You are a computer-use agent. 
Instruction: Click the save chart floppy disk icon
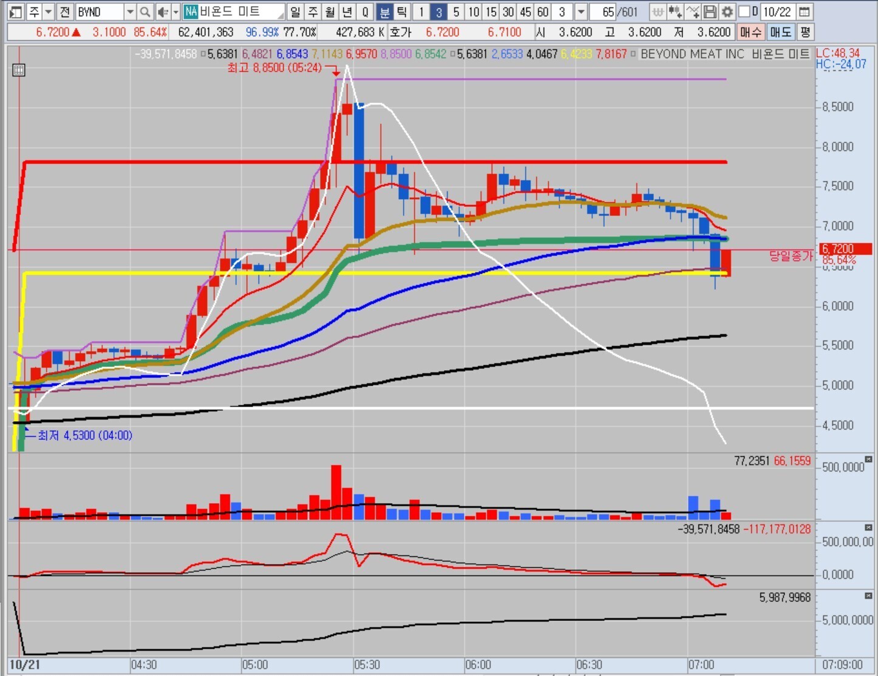click(x=710, y=12)
